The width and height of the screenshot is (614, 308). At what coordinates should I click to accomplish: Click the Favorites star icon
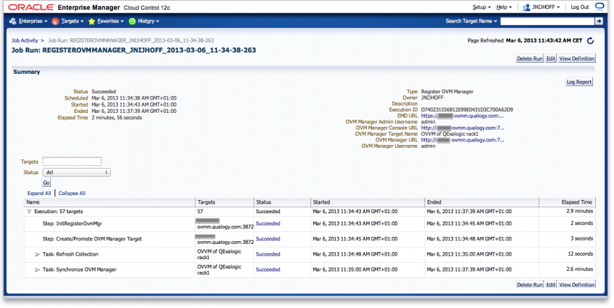(91, 21)
